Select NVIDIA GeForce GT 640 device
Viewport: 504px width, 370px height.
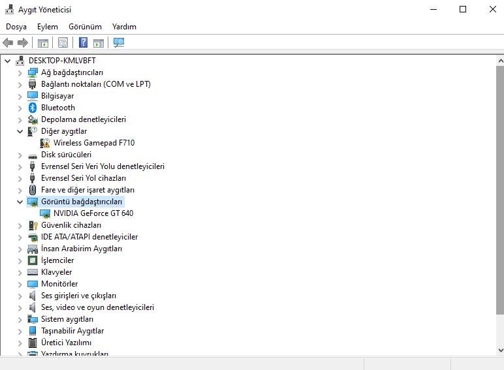tap(93, 213)
